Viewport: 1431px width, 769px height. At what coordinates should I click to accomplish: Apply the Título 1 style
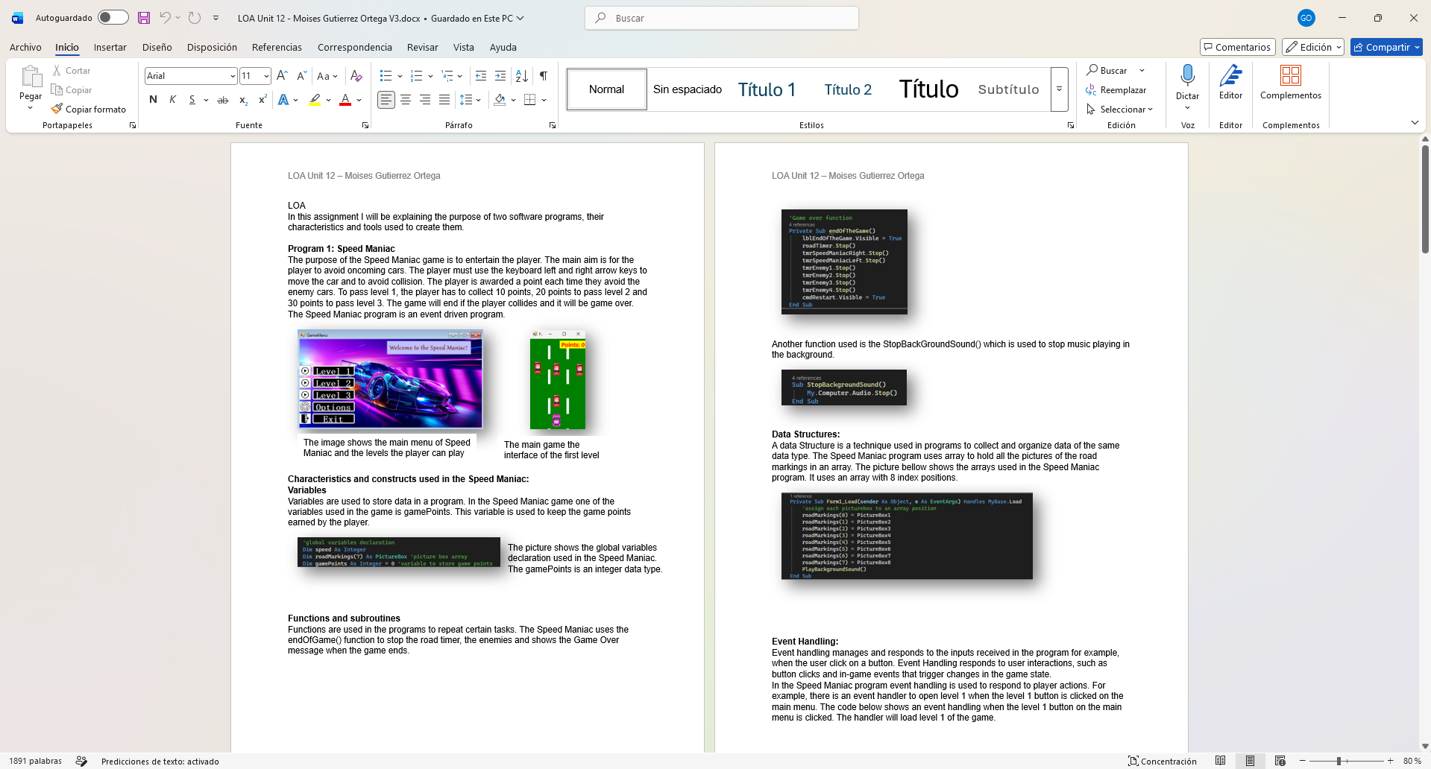click(767, 89)
